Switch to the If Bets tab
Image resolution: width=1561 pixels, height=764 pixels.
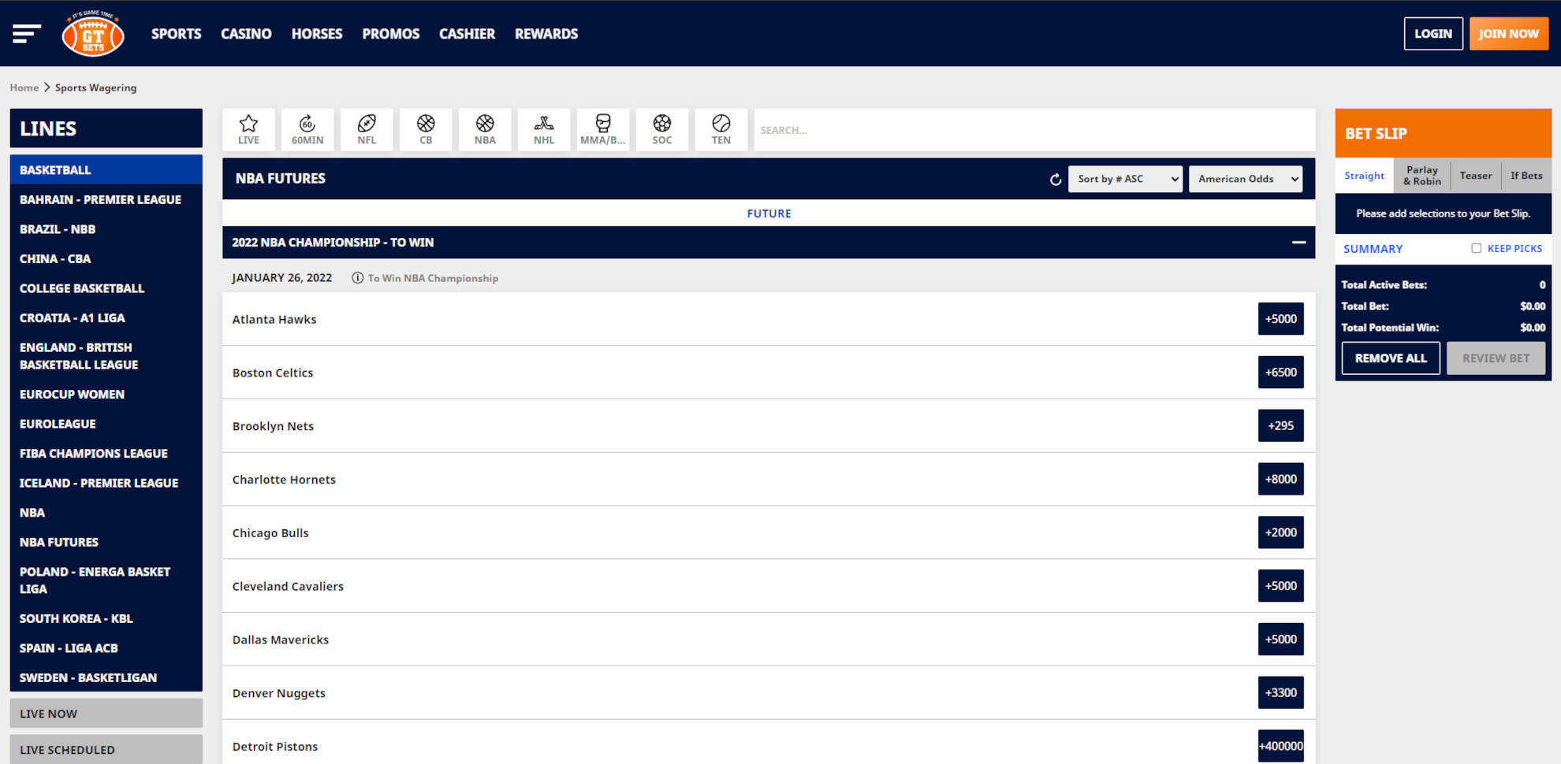[1526, 176]
